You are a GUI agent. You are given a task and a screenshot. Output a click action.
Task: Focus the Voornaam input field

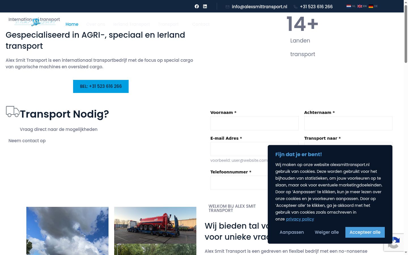pyautogui.click(x=254, y=123)
